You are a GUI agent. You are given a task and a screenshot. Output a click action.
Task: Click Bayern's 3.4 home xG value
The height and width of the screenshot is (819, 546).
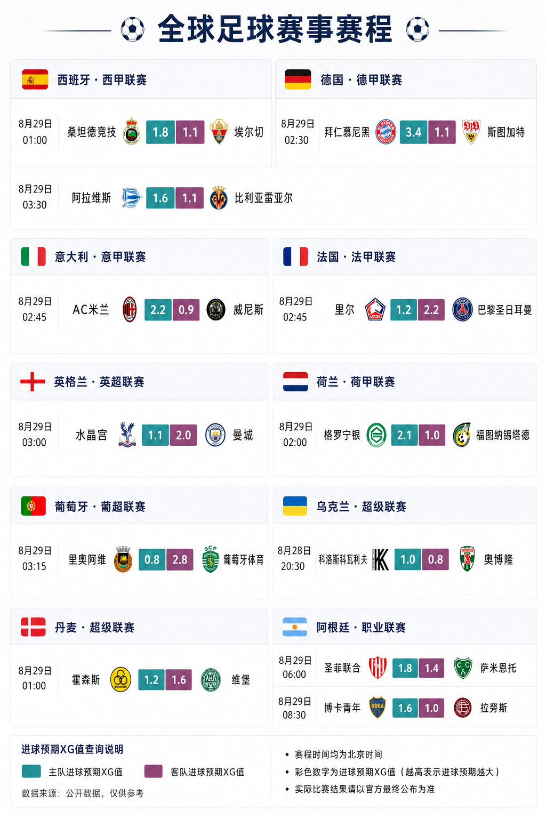coord(413,132)
